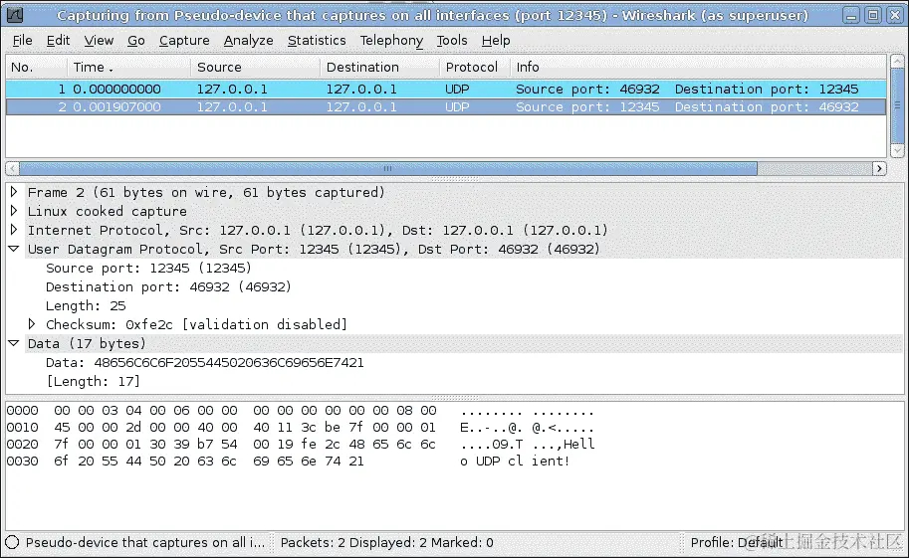
Task: Open the File menu
Action: (22, 40)
